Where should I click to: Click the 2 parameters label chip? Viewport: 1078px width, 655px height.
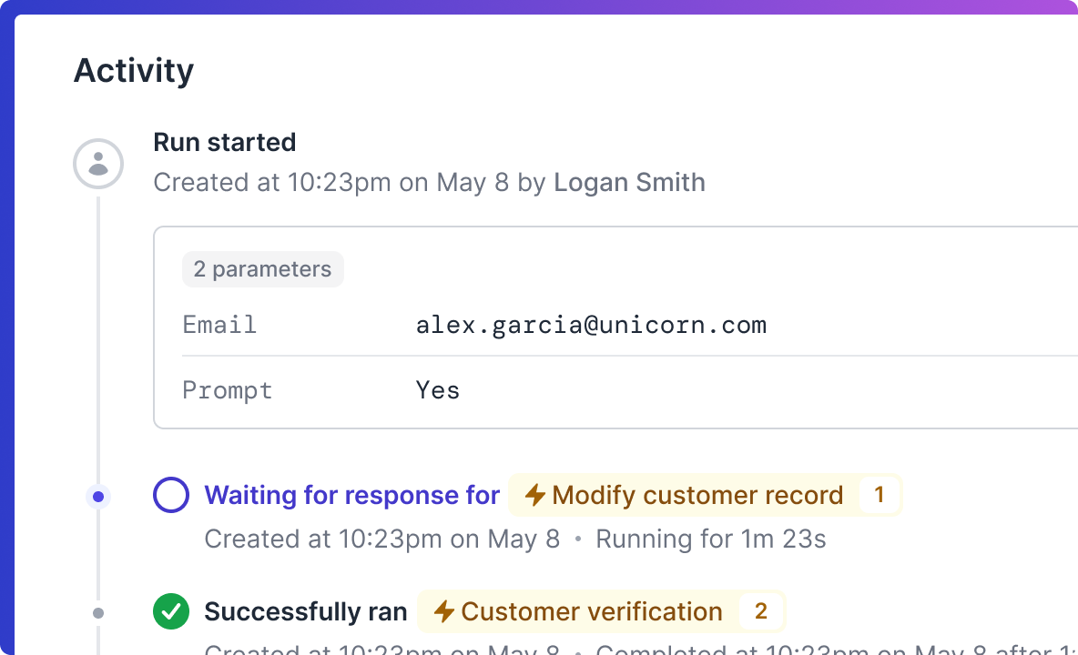click(x=263, y=269)
